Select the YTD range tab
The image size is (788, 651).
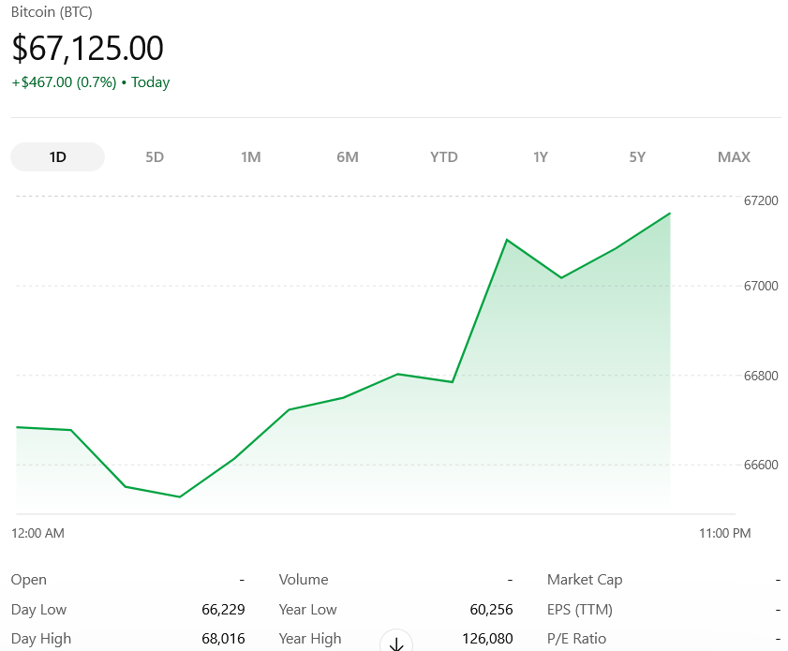pyautogui.click(x=444, y=156)
